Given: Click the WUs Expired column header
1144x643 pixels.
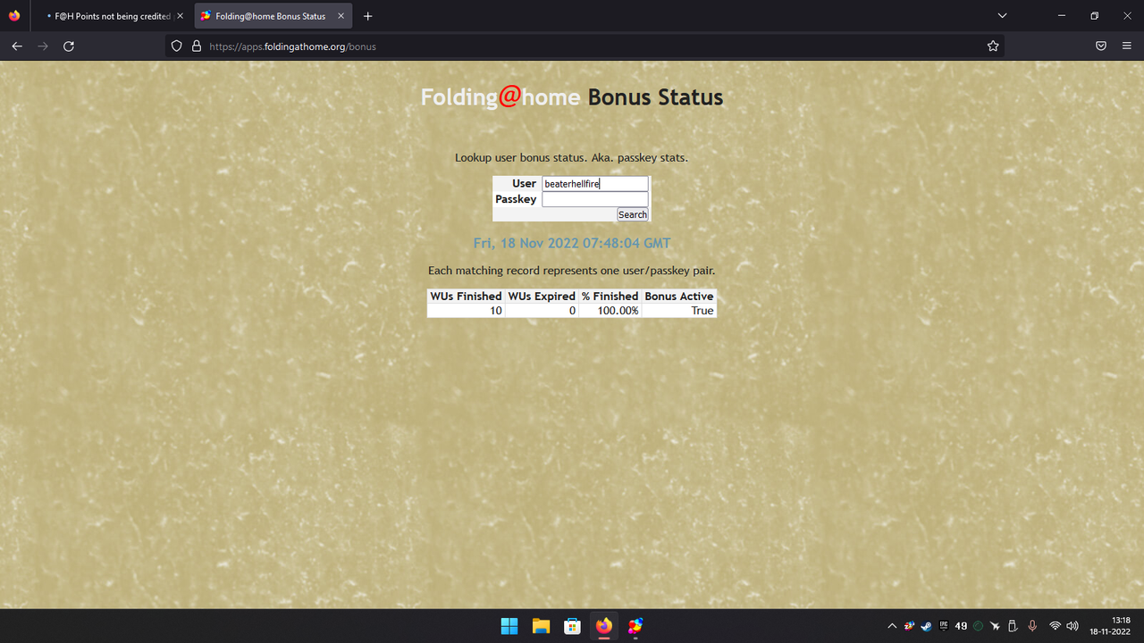Looking at the screenshot, I should pos(542,296).
